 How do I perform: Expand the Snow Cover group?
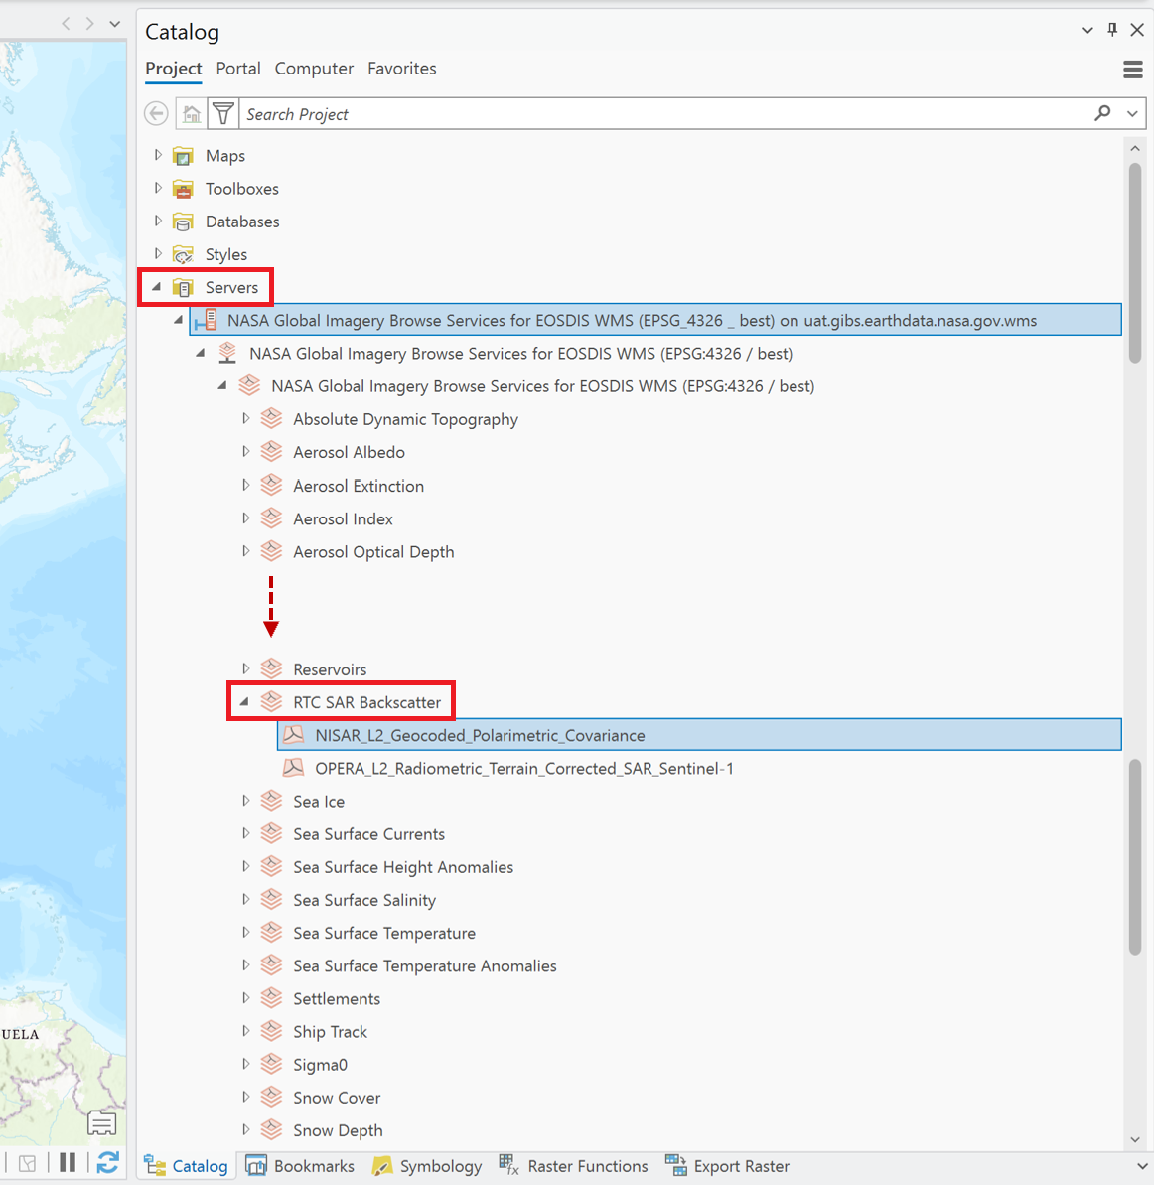[245, 1097]
